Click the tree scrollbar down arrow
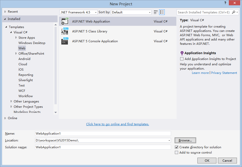Viewport: 242px width, 167px height. point(55,112)
